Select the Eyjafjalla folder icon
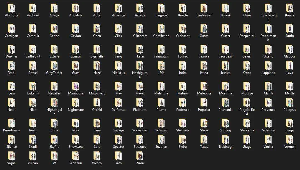Screen dimensions: 300x170 tap(97, 49)
